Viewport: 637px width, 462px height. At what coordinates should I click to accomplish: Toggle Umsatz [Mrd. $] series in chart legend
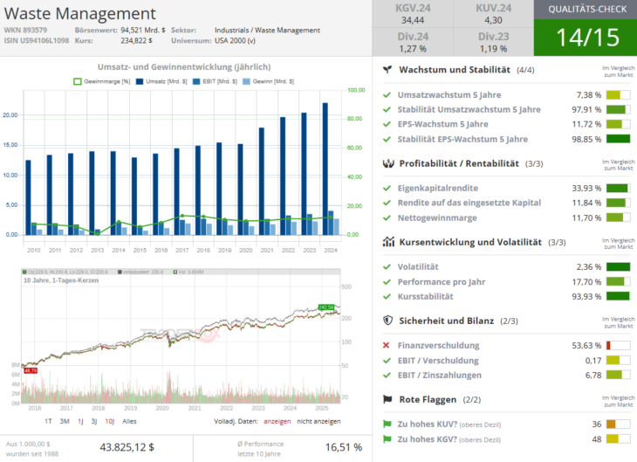tap(161, 81)
